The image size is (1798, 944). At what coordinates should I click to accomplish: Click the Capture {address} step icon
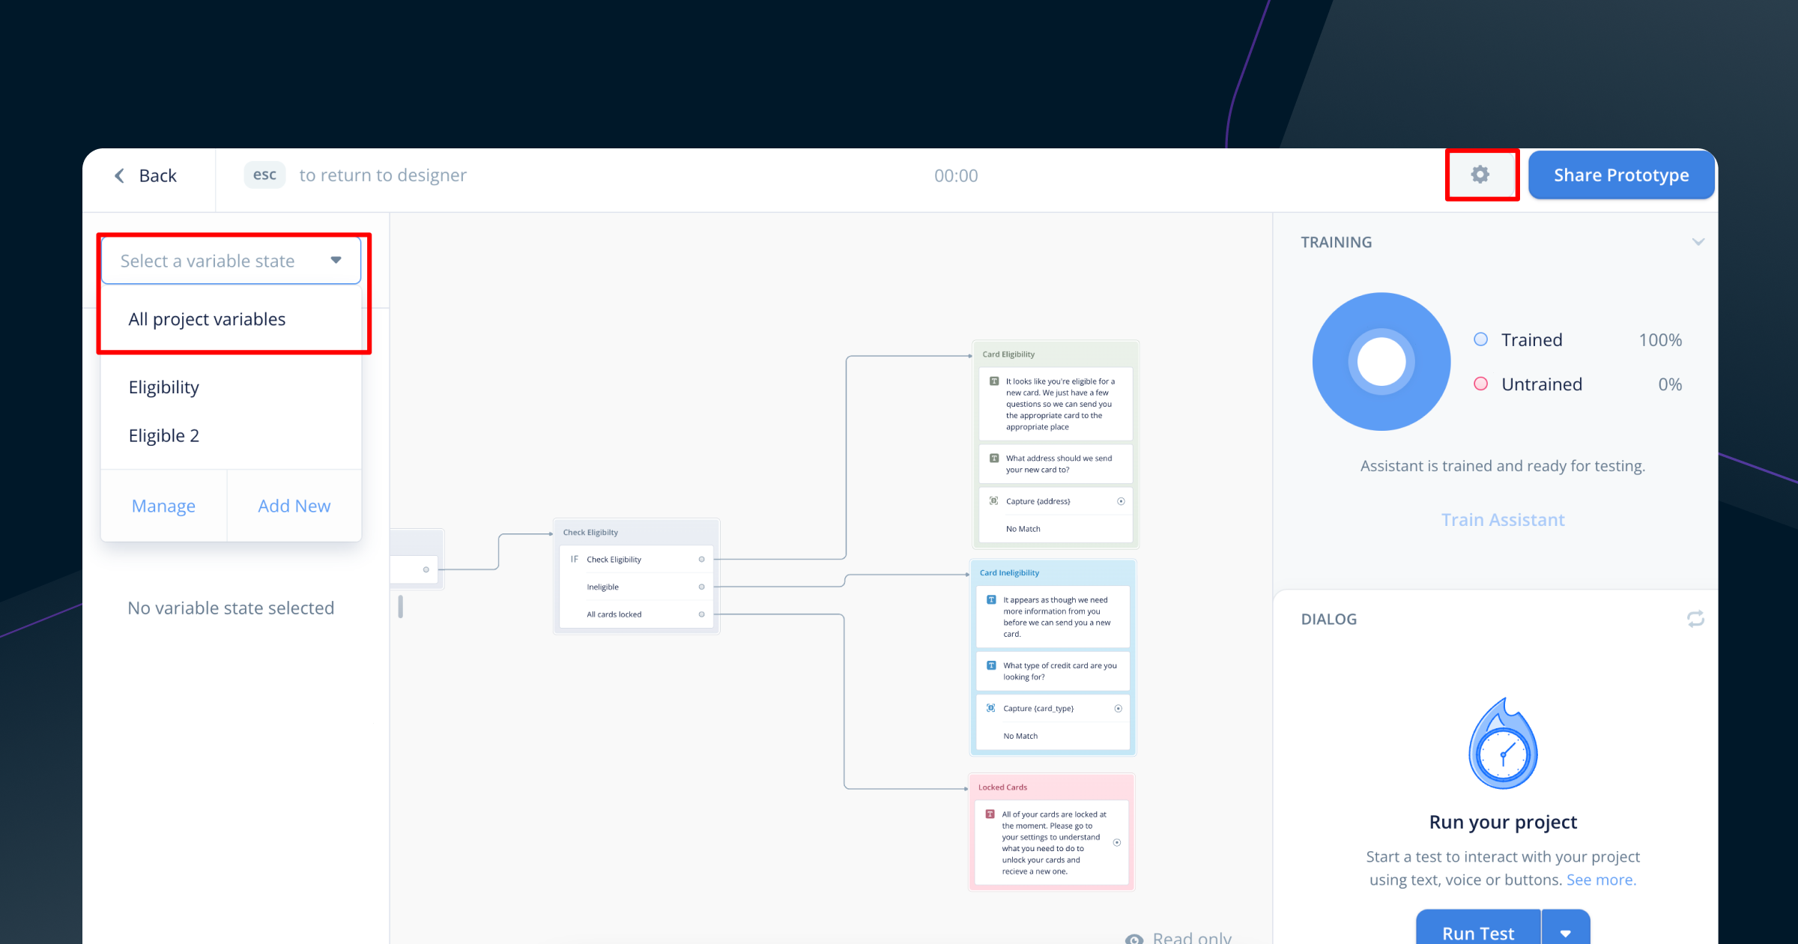click(x=993, y=500)
